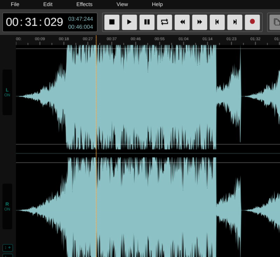The height and width of the screenshot is (257, 280).
Task: Start recording with red record button
Action: point(252,22)
